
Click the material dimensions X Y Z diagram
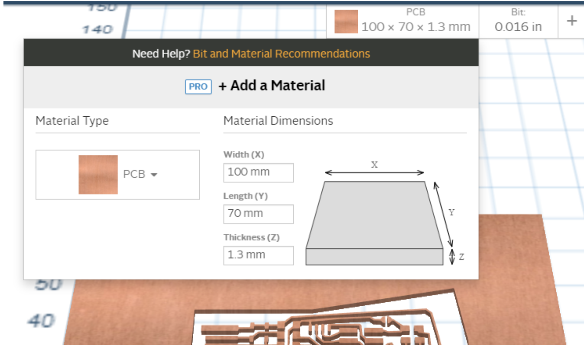pyautogui.click(x=385, y=213)
